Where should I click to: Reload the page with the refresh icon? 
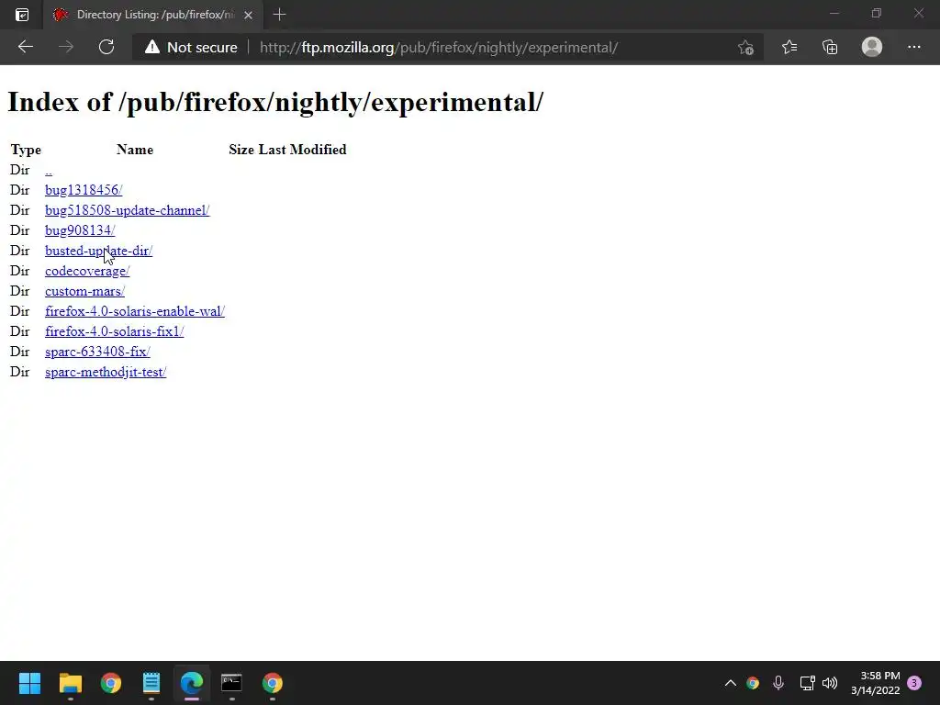(106, 47)
